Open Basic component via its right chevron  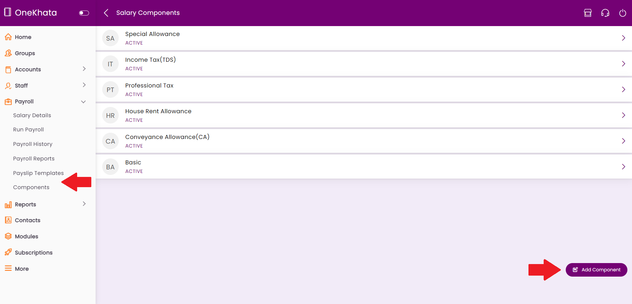coord(623,167)
